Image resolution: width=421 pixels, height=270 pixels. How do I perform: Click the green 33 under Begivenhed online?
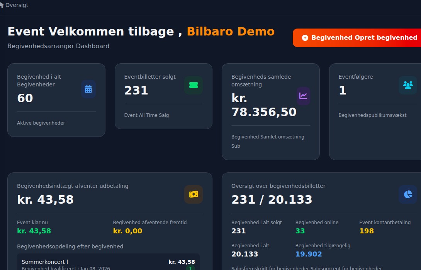300,231
